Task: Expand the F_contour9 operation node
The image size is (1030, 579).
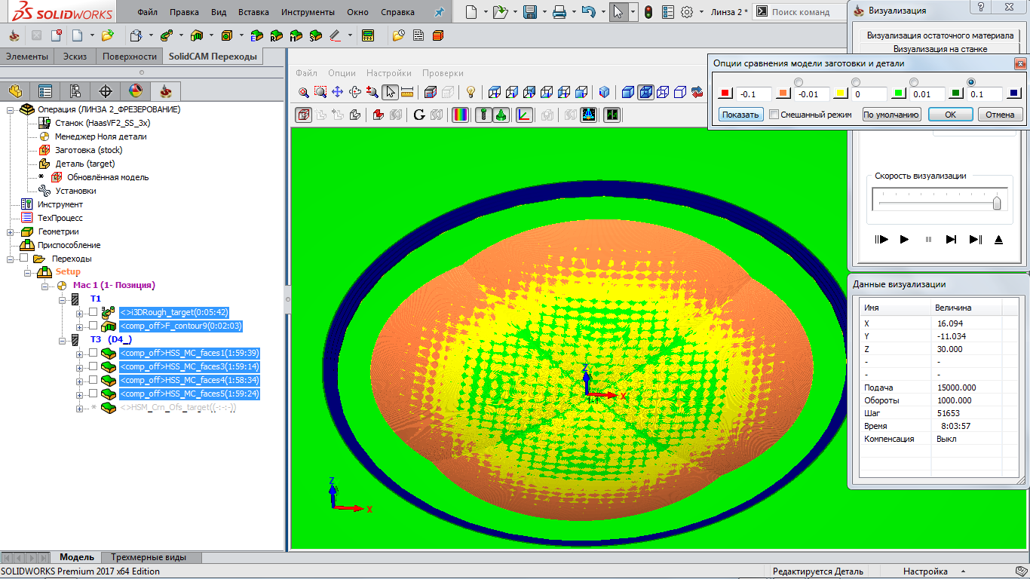Action: 80,326
